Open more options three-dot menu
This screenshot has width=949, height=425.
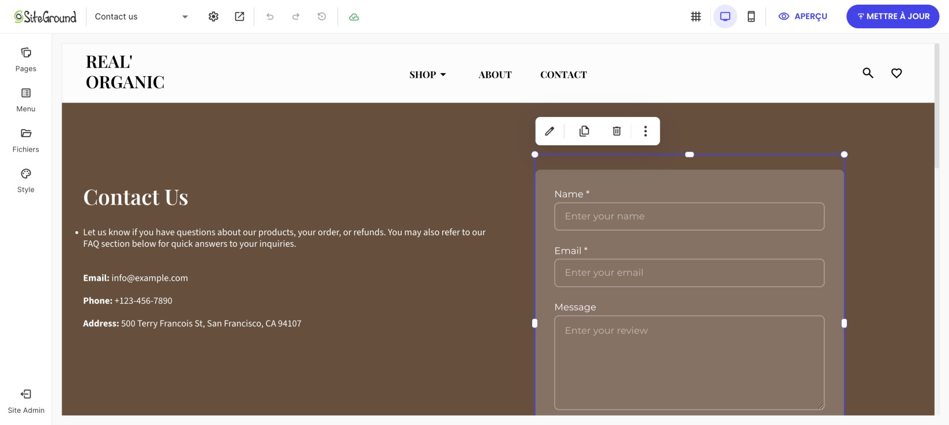(645, 131)
